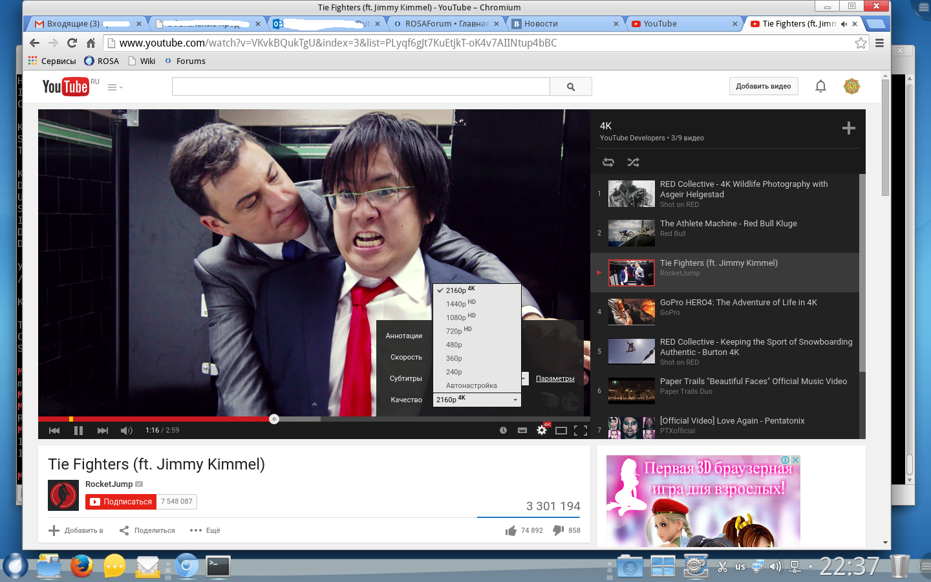Bookmark this page with the star

[x=861, y=43]
